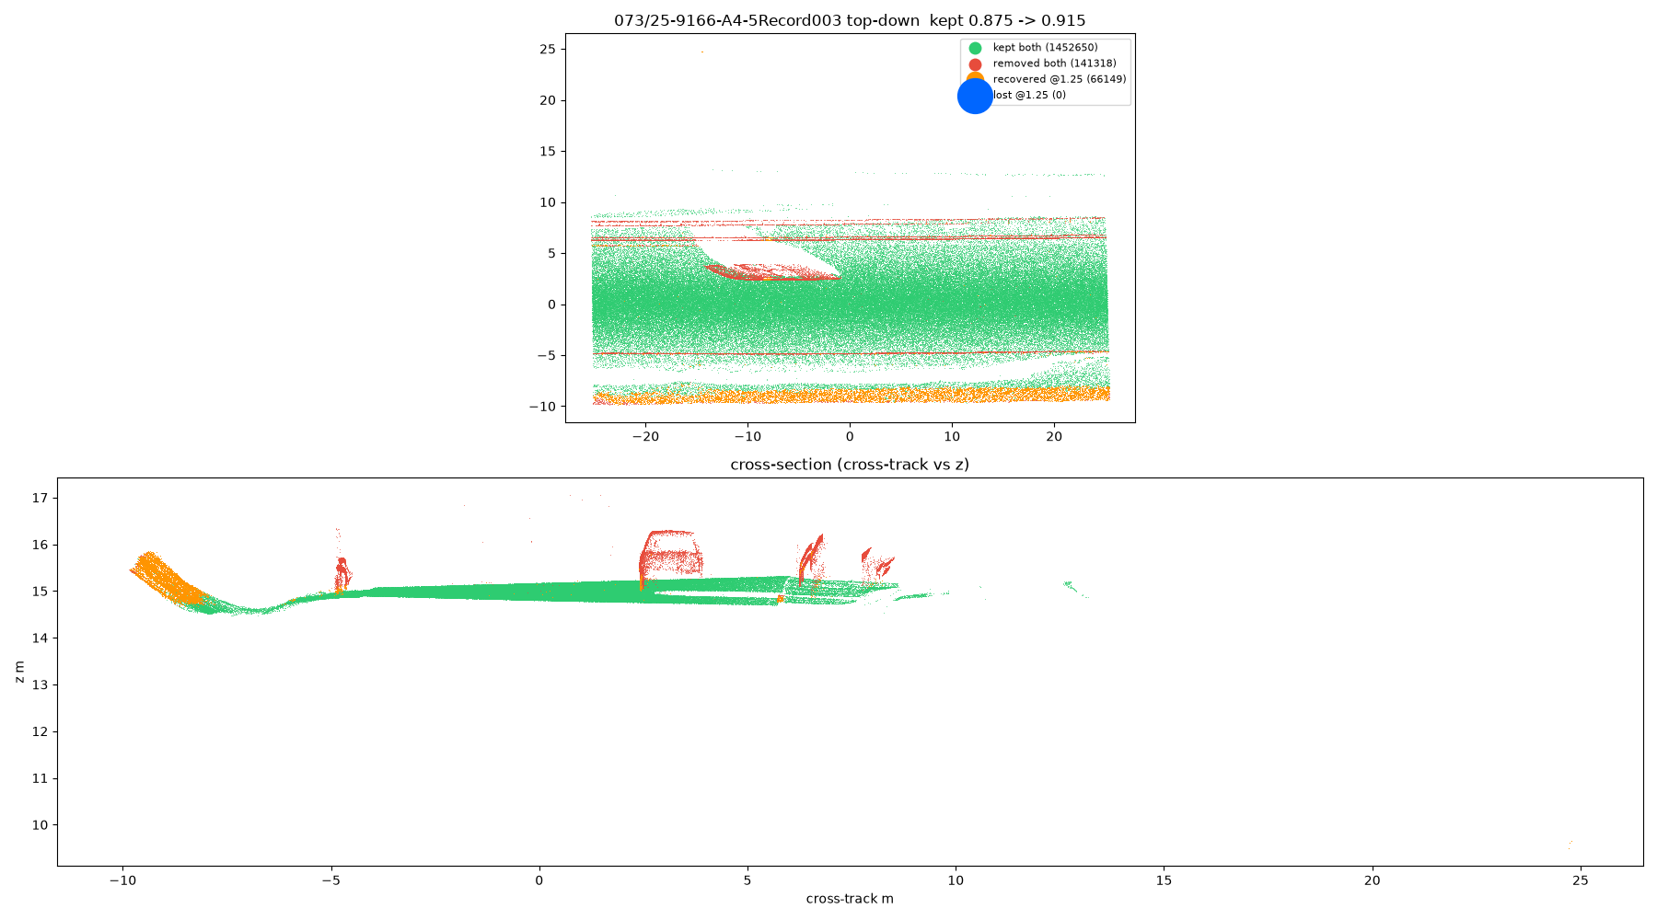1657x920 pixels.
Task: Click the green 'kept both' legend marker
Action: (x=975, y=48)
